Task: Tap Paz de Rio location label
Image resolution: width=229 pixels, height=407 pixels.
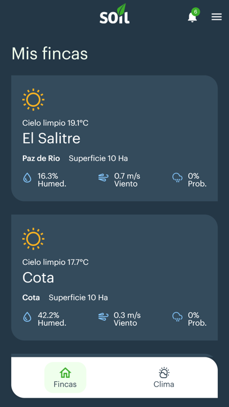Action: [41, 158]
